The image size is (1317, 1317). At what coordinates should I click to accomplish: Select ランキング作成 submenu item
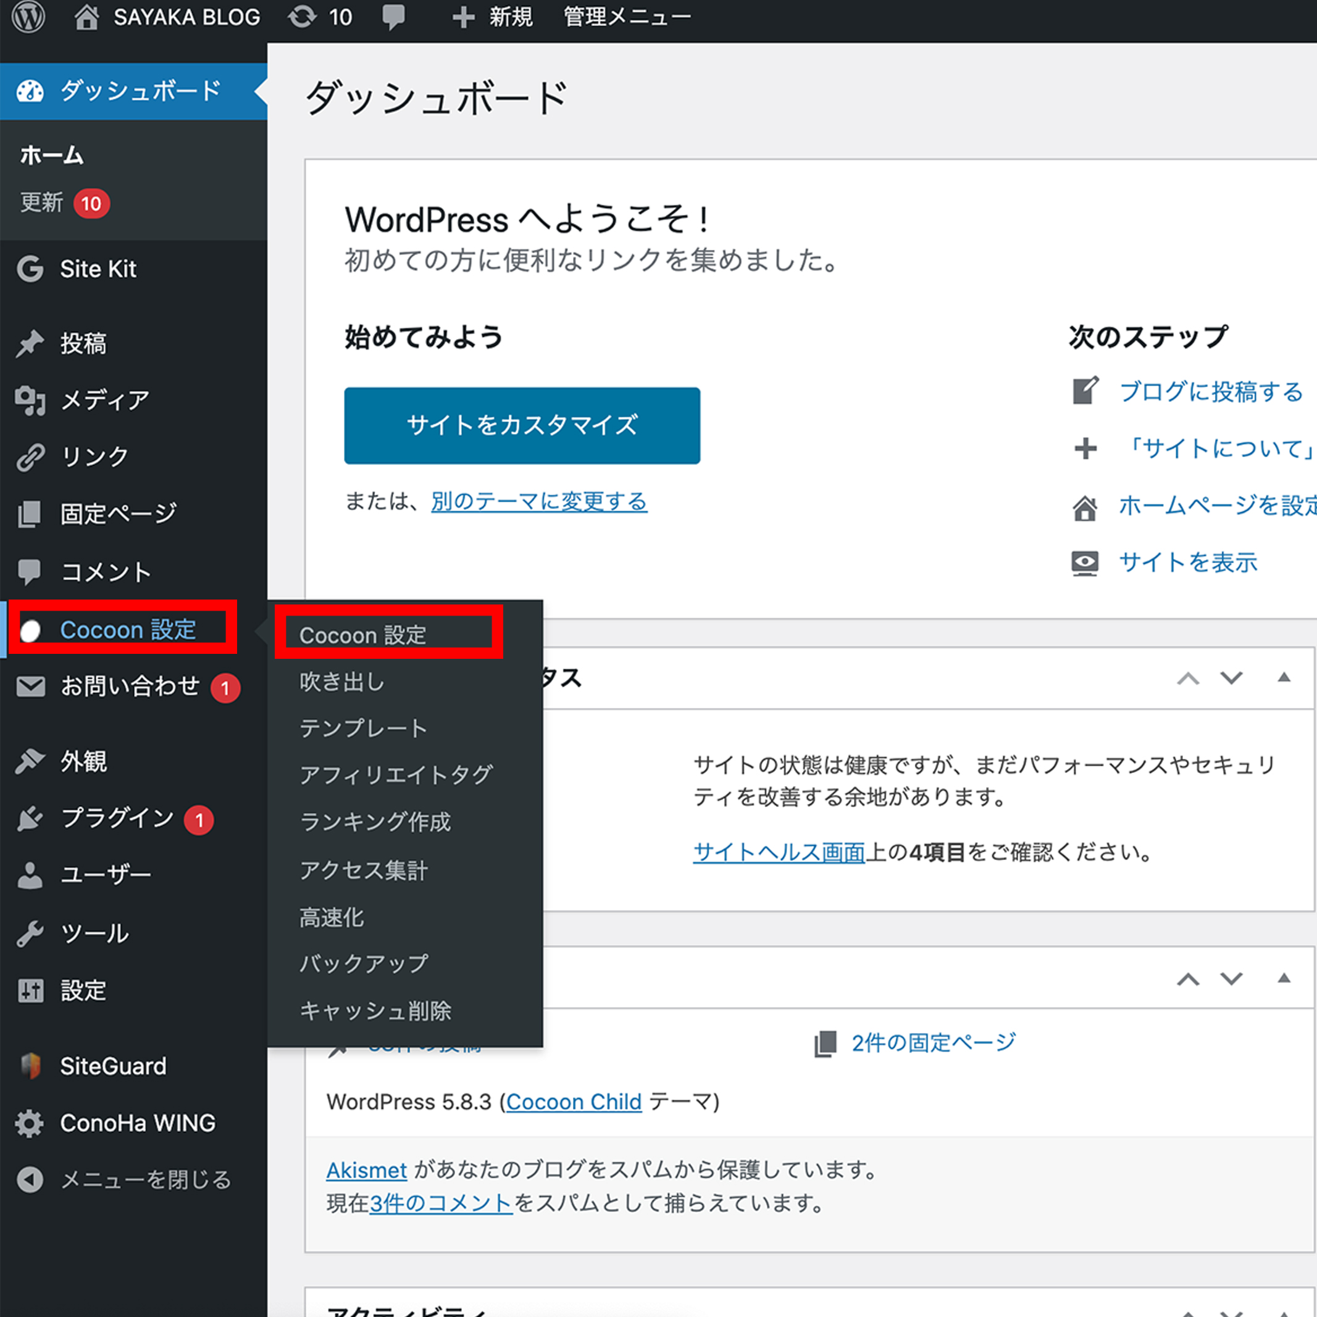click(x=375, y=822)
